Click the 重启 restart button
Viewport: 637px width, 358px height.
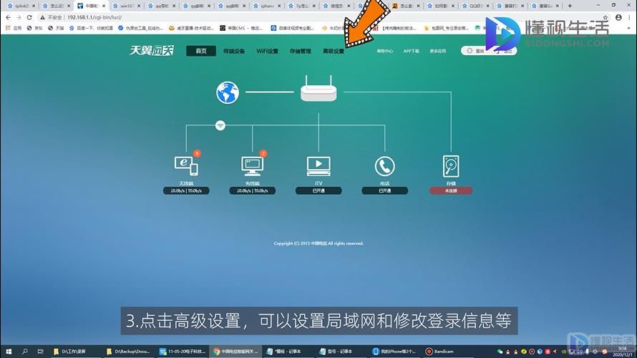click(476, 51)
